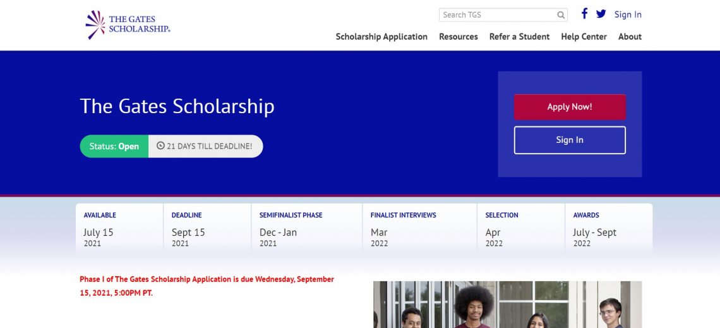
Task: Click the students group photo
Action: pos(507,305)
